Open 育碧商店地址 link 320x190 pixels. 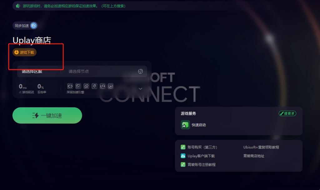coord(254,156)
